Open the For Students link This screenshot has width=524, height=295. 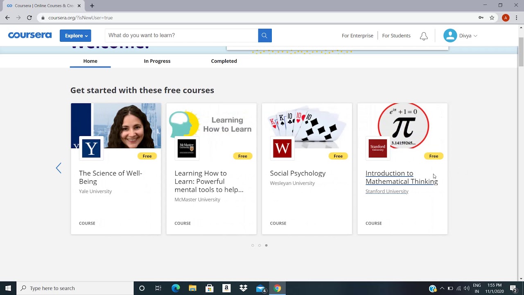click(396, 36)
